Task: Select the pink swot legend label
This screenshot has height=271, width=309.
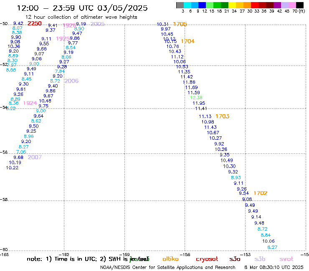Action: tap(286, 259)
